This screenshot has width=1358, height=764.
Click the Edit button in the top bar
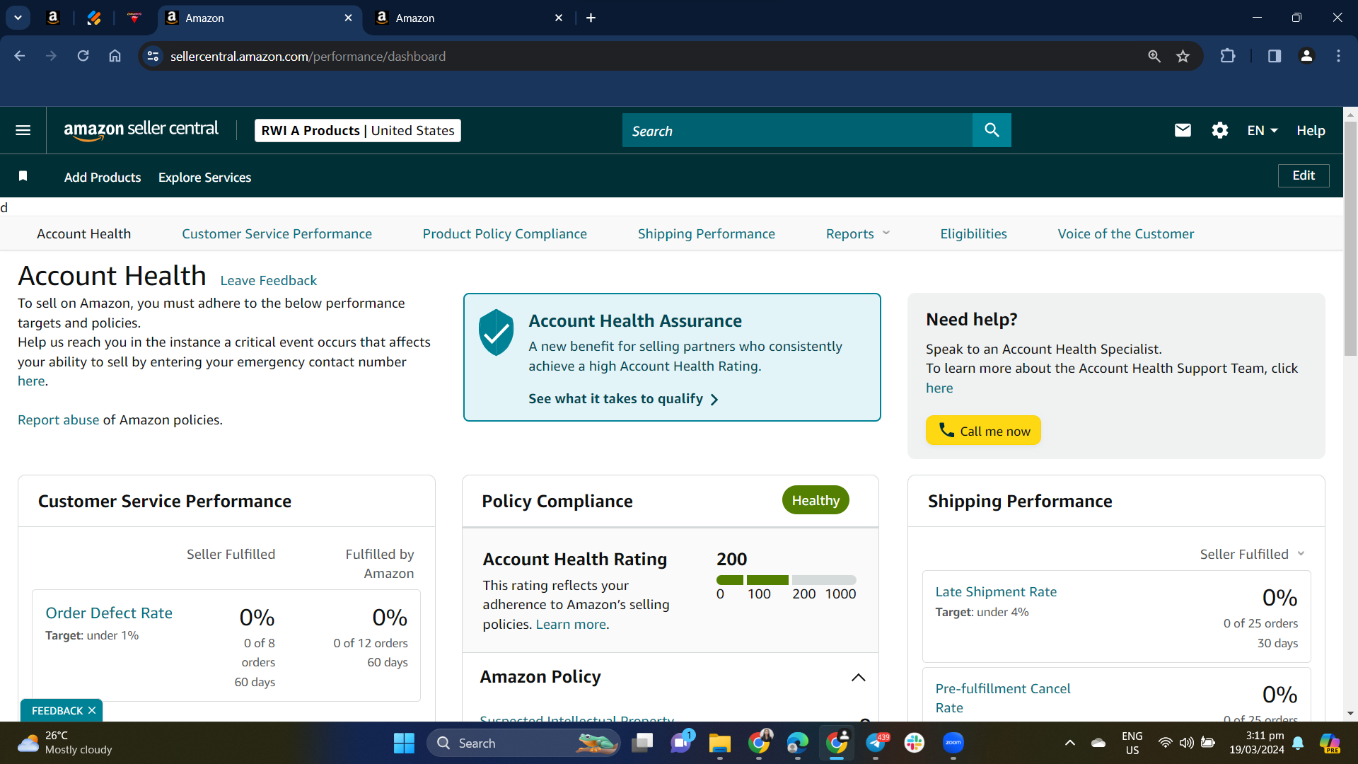[x=1304, y=175]
